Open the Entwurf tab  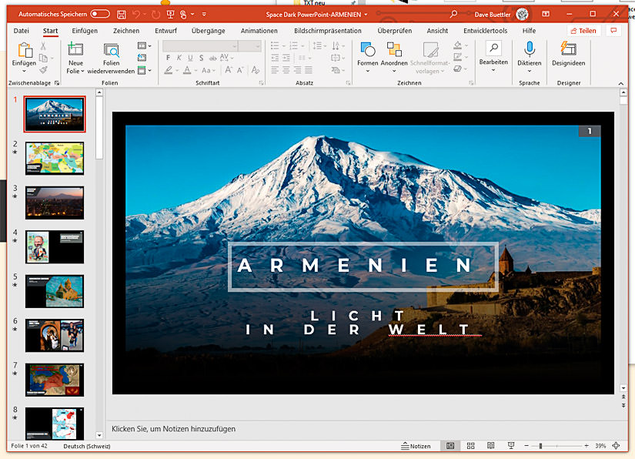(x=165, y=31)
